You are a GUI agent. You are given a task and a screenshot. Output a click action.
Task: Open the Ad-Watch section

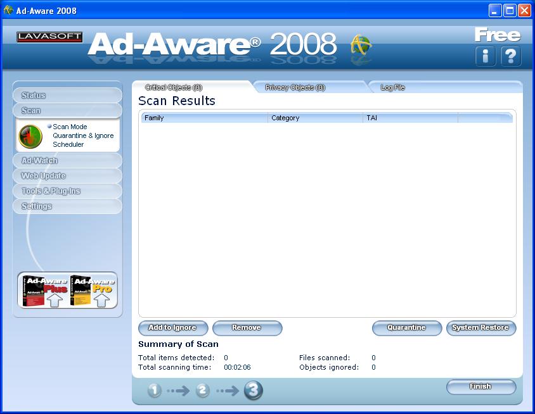(x=68, y=161)
